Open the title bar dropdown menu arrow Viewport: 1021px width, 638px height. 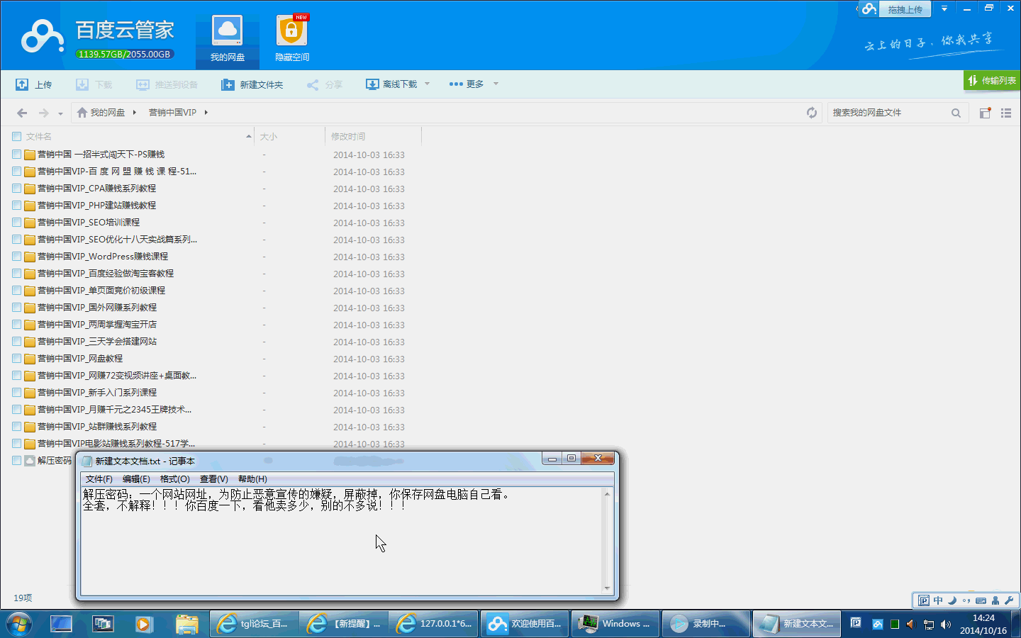(944, 9)
